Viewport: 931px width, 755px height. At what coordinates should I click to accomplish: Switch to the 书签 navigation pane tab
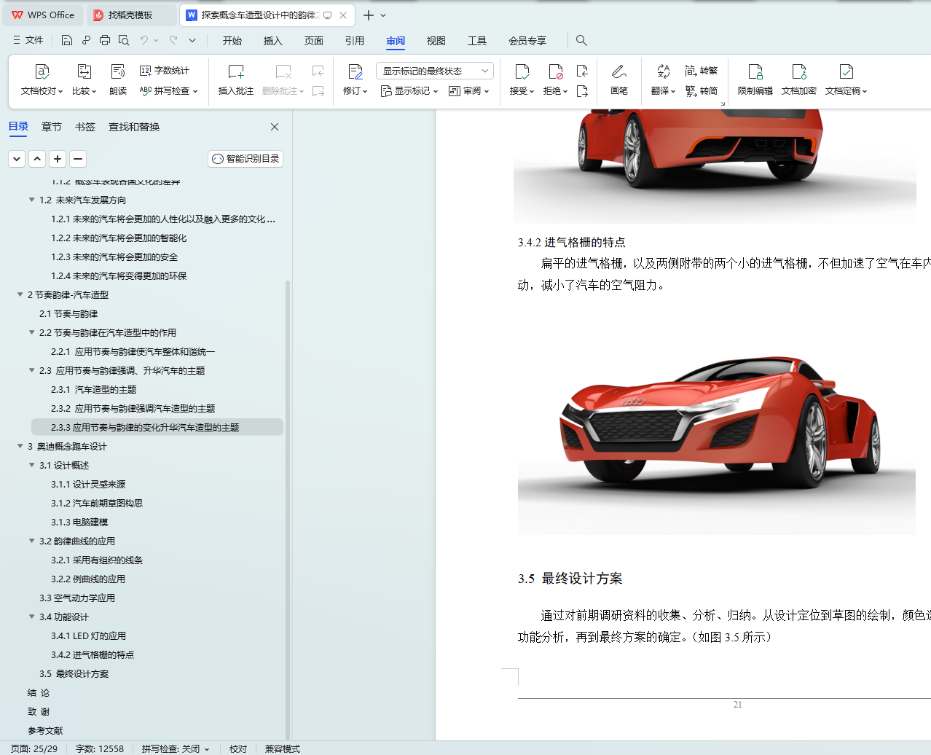[x=85, y=127]
